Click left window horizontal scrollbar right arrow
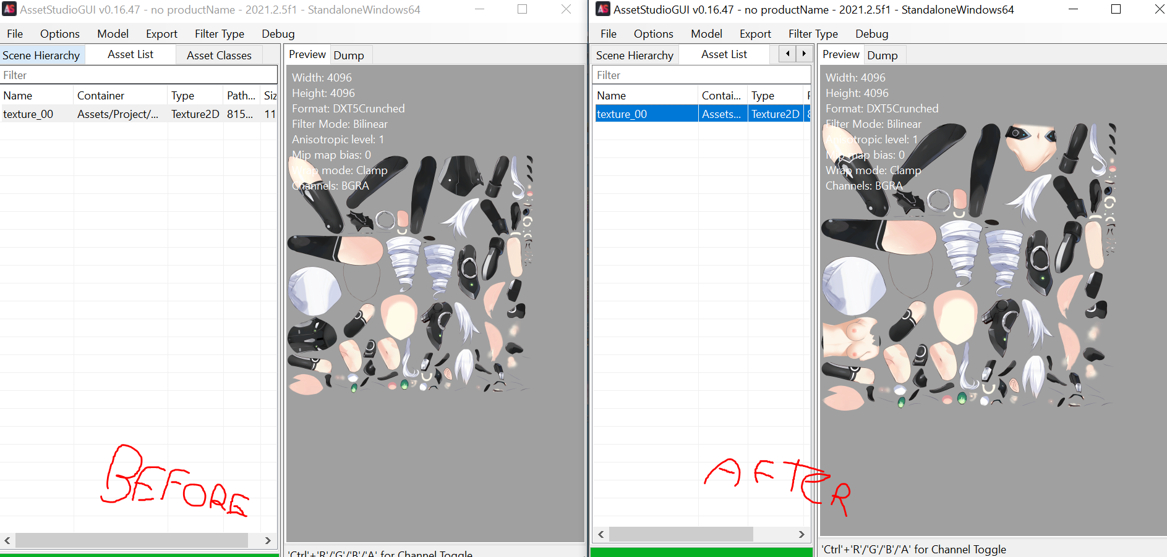 267,540
